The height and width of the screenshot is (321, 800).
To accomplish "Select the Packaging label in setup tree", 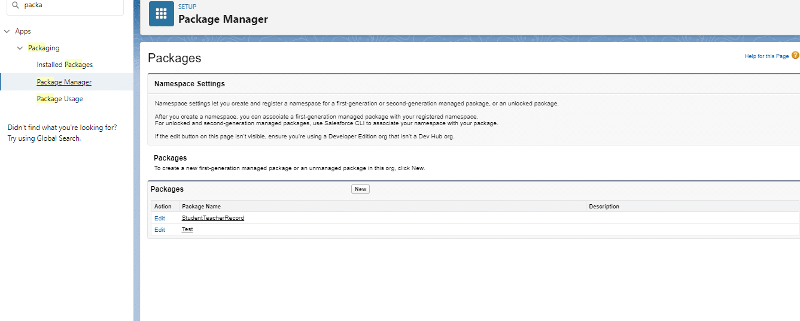I will 44,48.
